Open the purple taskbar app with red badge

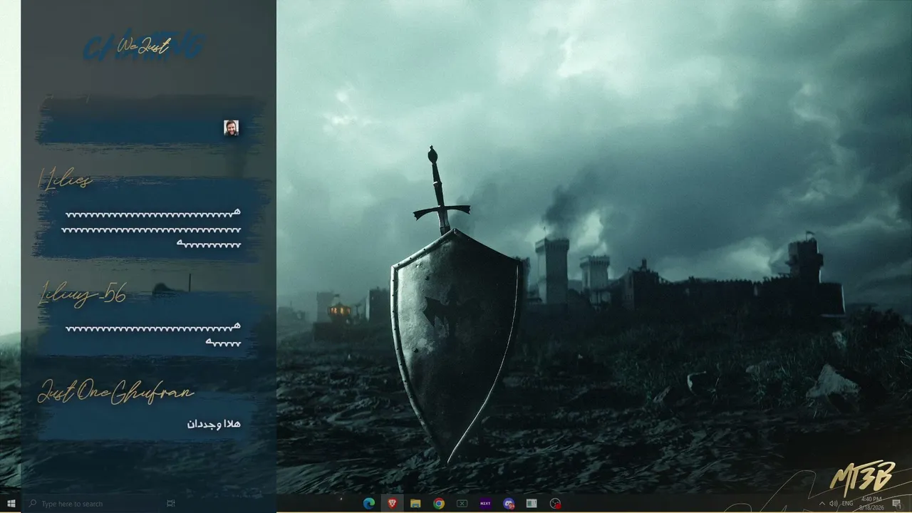[x=509, y=503]
